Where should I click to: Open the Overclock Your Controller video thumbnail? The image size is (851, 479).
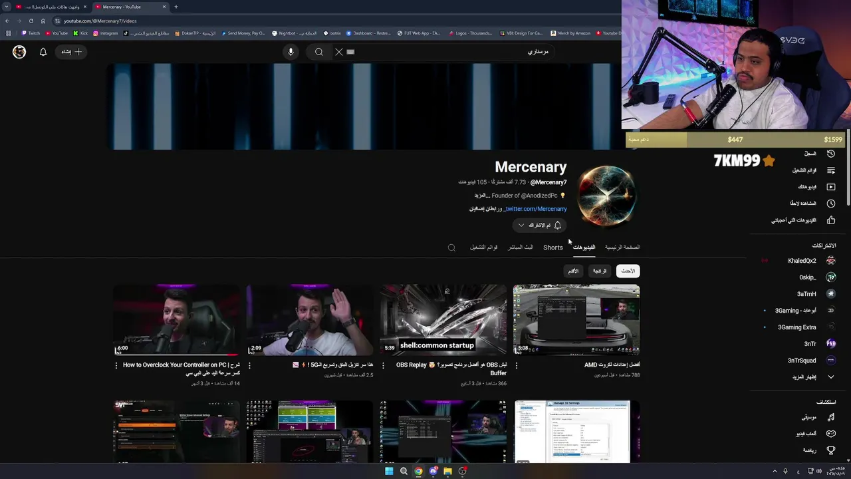[176, 320]
